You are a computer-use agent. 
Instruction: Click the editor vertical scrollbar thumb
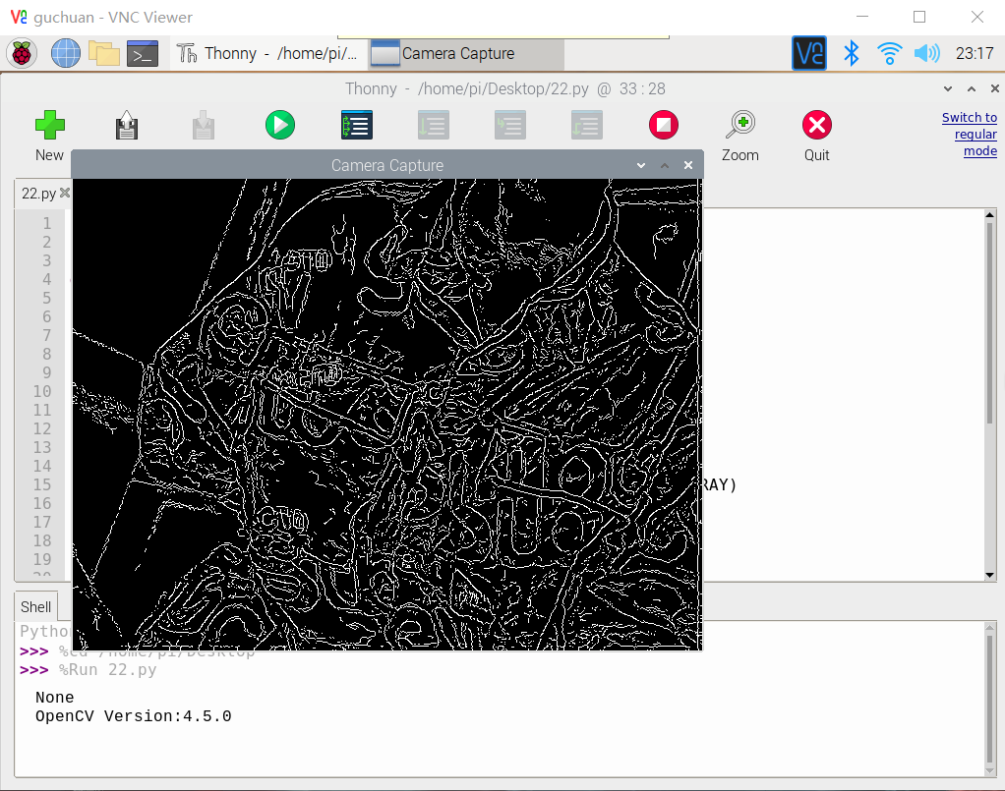[989, 322]
